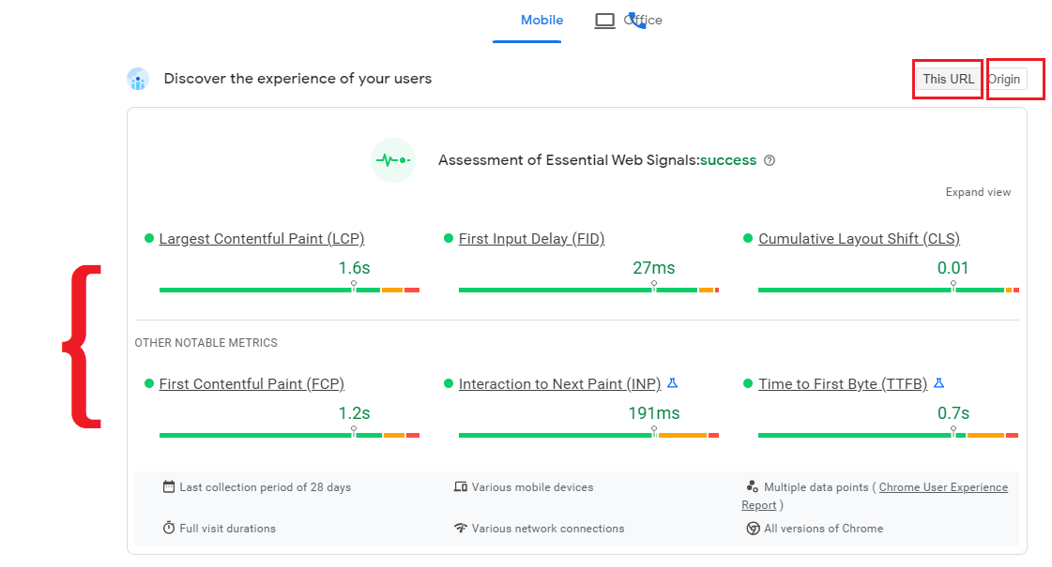Screen dimensions: 1052x567
Task: Click the green status dot beside FID
Action: pyautogui.click(x=449, y=238)
